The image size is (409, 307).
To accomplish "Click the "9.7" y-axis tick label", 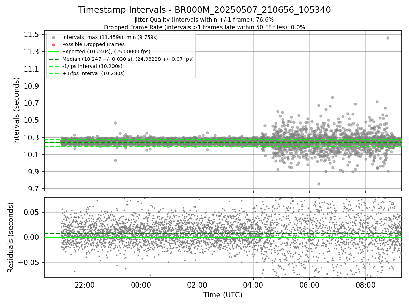I will (x=33, y=189).
